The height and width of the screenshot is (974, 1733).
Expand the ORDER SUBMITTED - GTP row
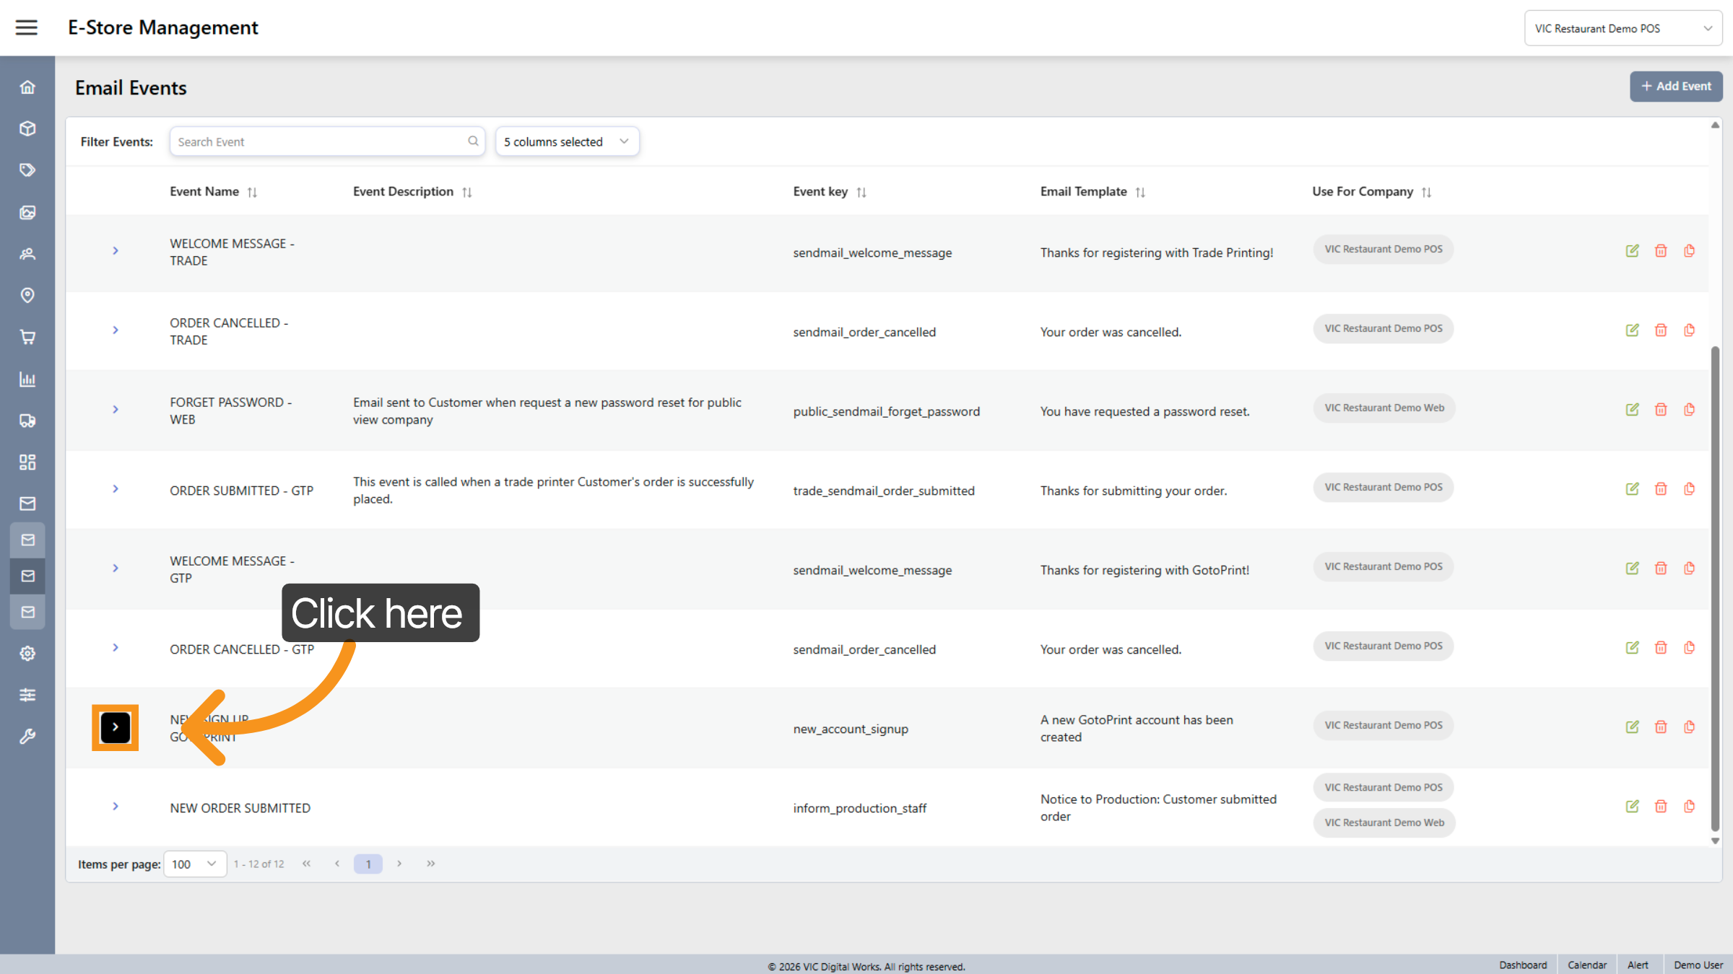point(116,488)
